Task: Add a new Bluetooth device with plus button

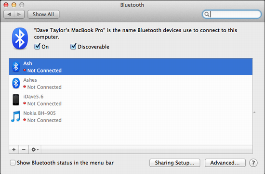Action: click(14, 149)
